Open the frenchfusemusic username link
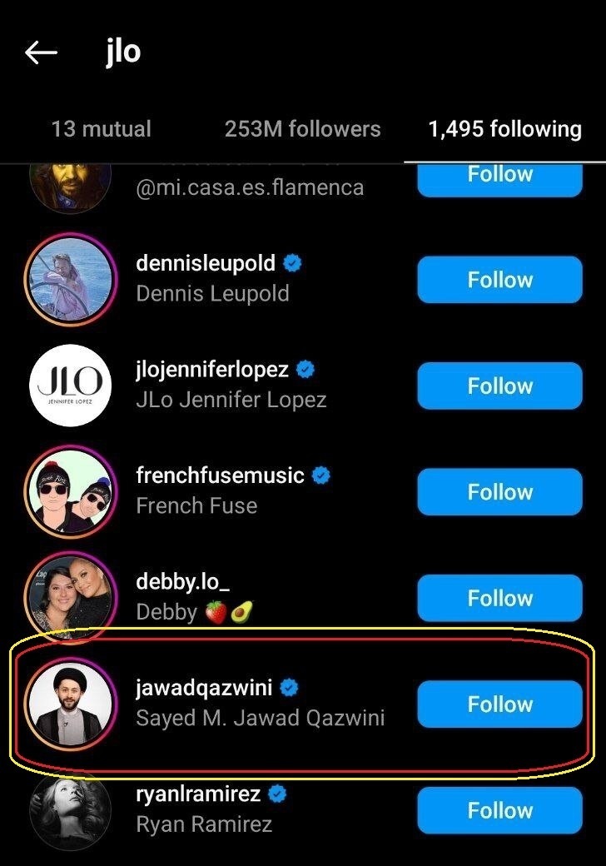This screenshot has height=866, width=606. coord(220,475)
